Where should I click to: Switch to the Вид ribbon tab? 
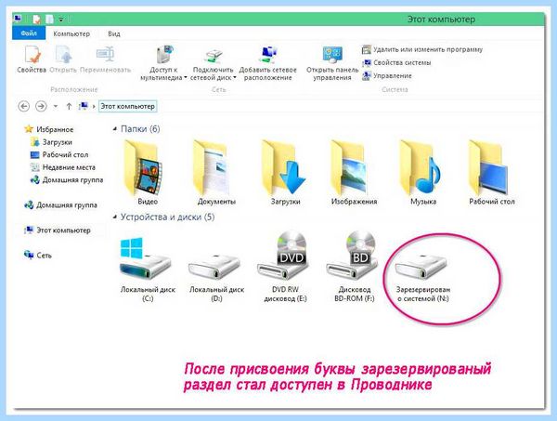(x=114, y=33)
